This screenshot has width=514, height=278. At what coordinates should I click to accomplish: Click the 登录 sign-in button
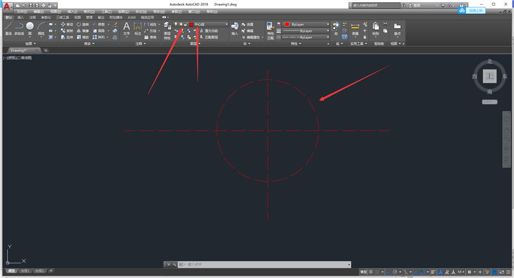coord(414,6)
